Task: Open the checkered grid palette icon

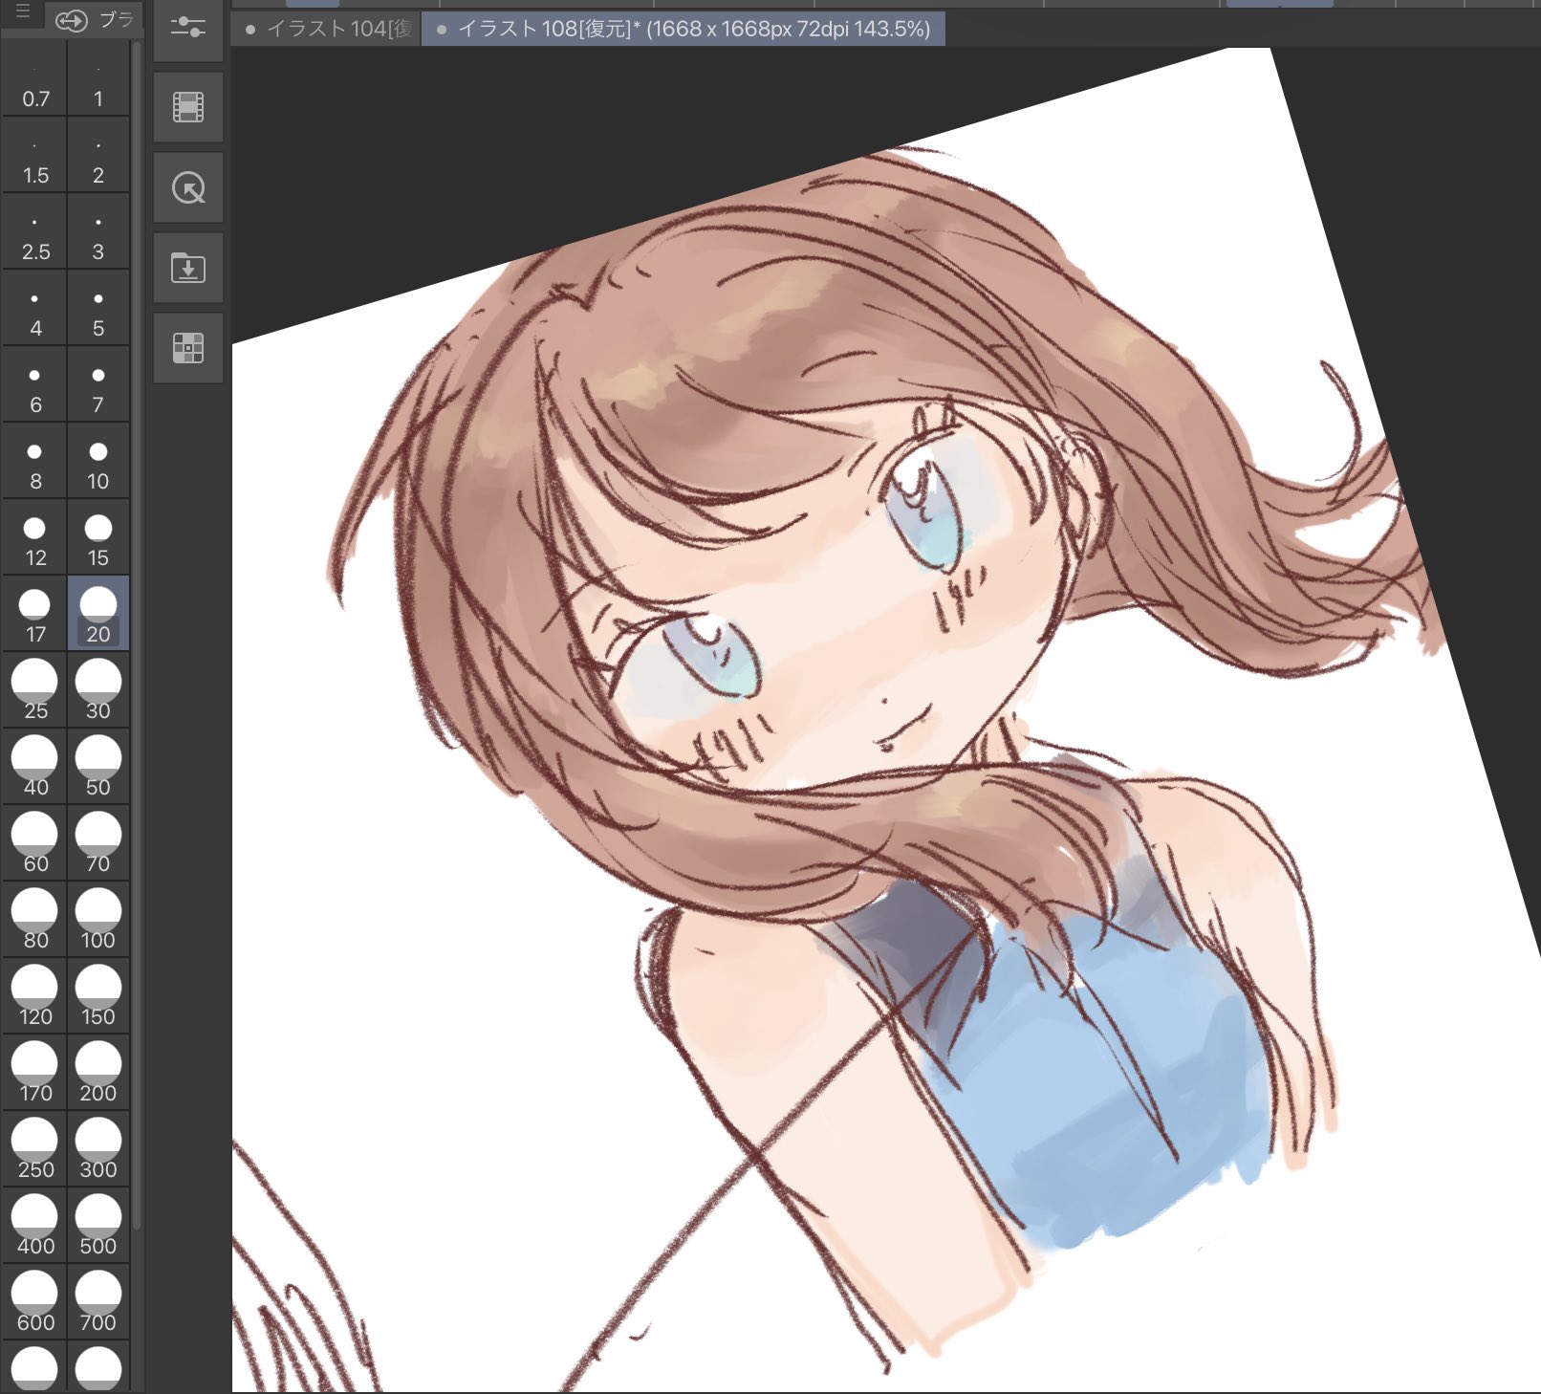Action: pyautogui.click(x=188, y=348)
